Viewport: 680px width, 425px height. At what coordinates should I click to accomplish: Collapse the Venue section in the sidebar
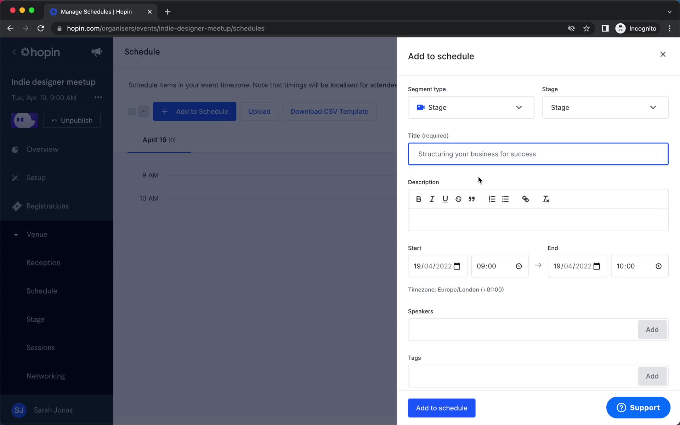coord(16,234)
